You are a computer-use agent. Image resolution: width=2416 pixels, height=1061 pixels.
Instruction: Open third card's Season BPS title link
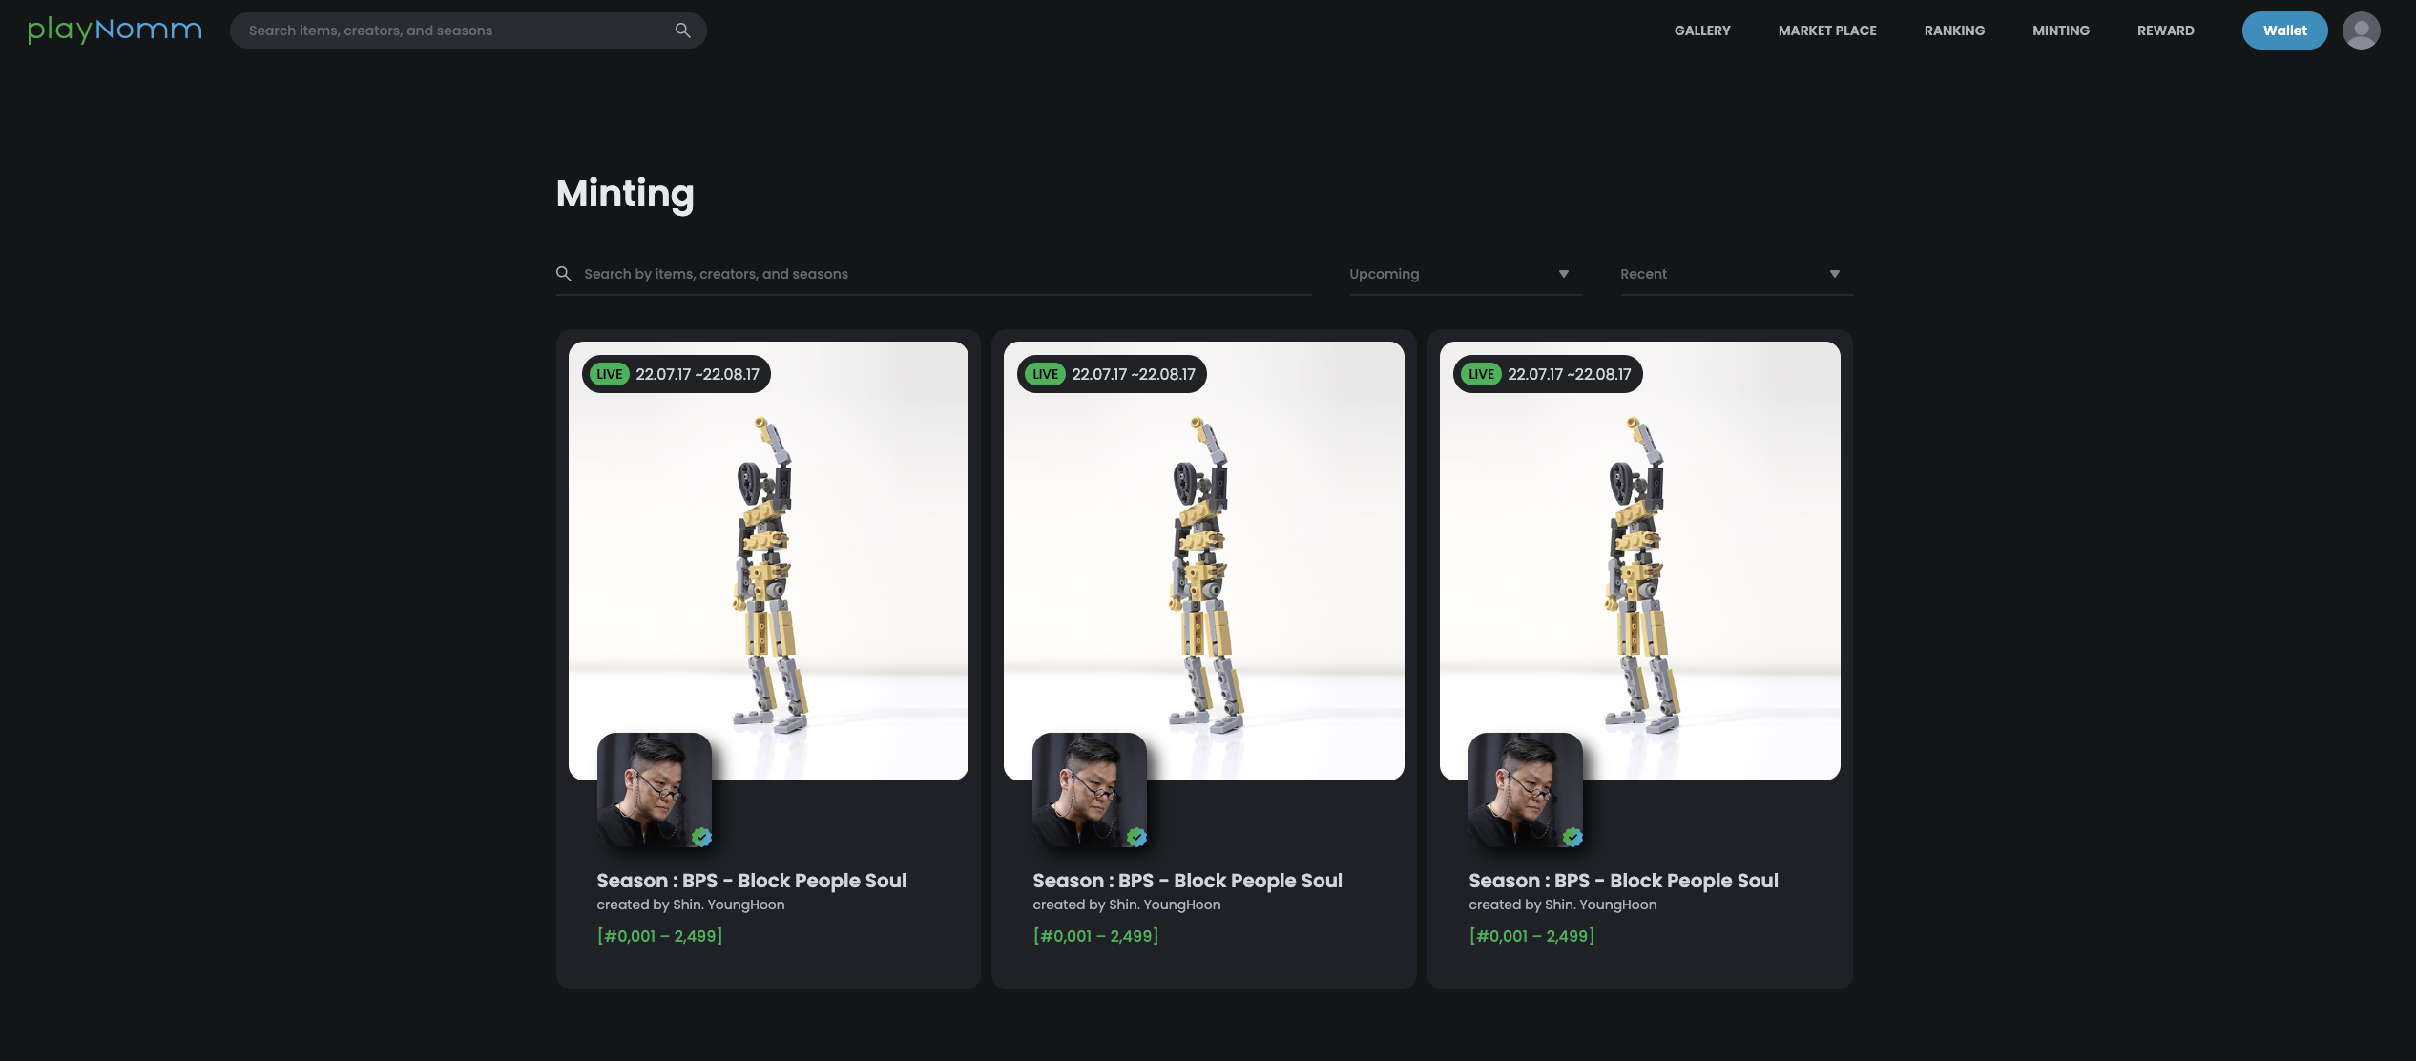1623,881
